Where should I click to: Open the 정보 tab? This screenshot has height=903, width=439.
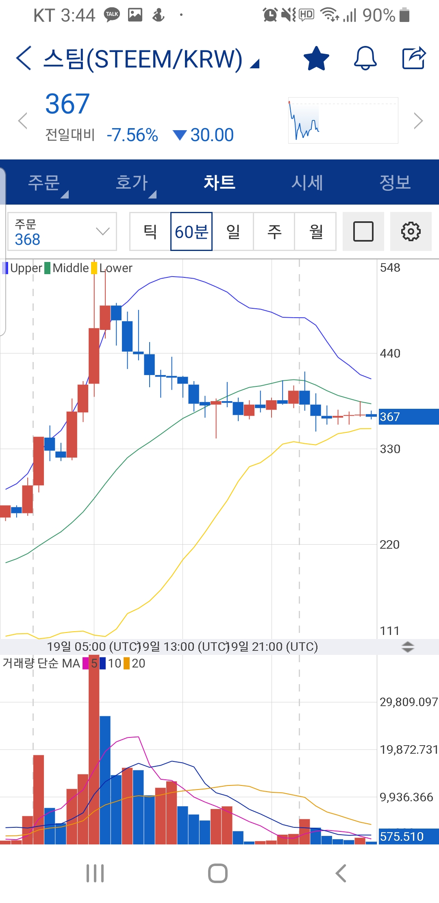(395, 182)
